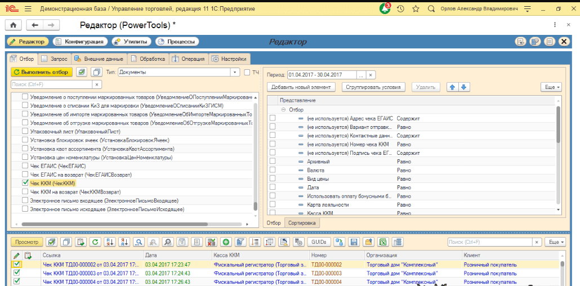Click the notifications bell icon
Viewport: 580px width, 286px height.
click(385, 9)
